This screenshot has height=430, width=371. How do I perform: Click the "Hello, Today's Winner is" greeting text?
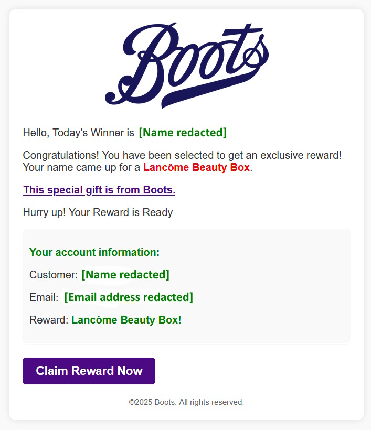pos(78,133)
